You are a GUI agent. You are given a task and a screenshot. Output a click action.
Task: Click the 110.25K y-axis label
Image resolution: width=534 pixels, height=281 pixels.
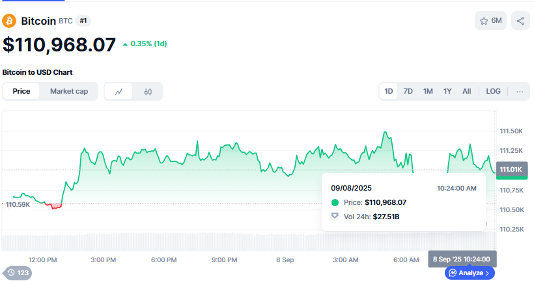[x=511, y=230]
